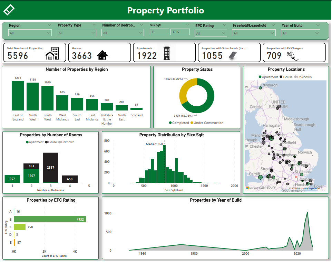Screen dimensions: 332x264
Task: Collapse the Property Type slicer header chevron
Action: pyautogui.click(x=94, y=25)
